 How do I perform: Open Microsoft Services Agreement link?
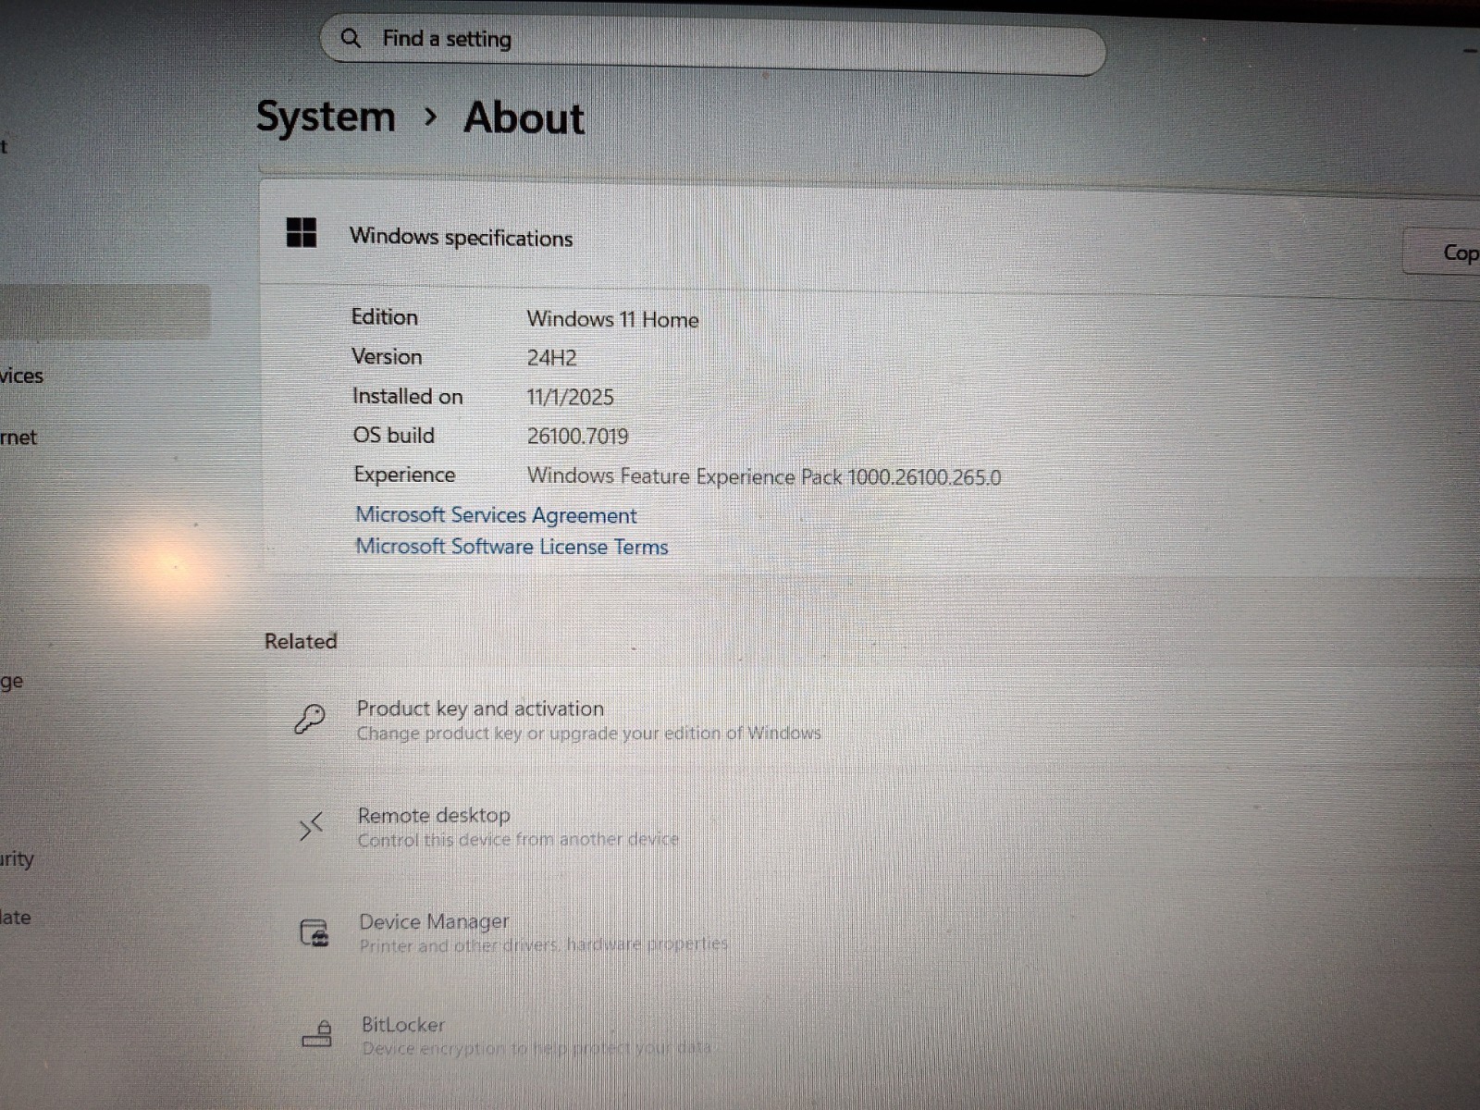[x=496, y=515]
